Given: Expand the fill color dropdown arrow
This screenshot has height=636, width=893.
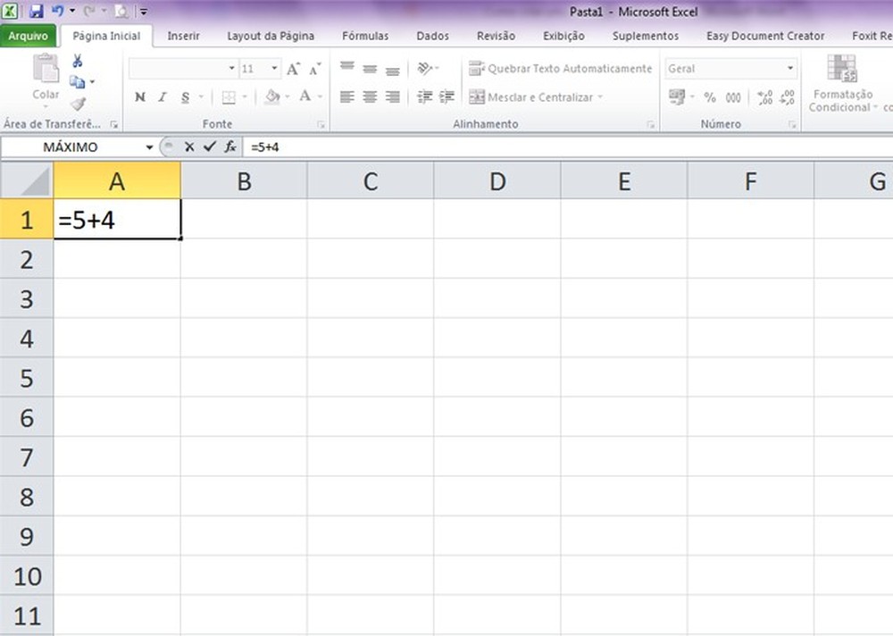Looking at the screenshot, I should coord(288,96).
